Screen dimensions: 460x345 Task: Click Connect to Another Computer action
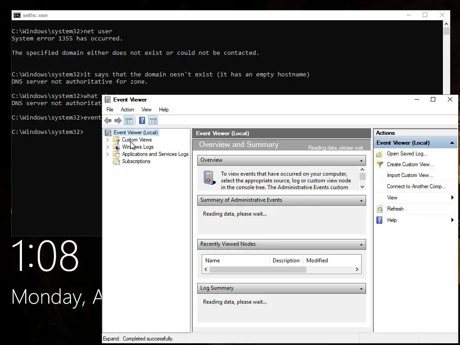(x=416, y=186)
